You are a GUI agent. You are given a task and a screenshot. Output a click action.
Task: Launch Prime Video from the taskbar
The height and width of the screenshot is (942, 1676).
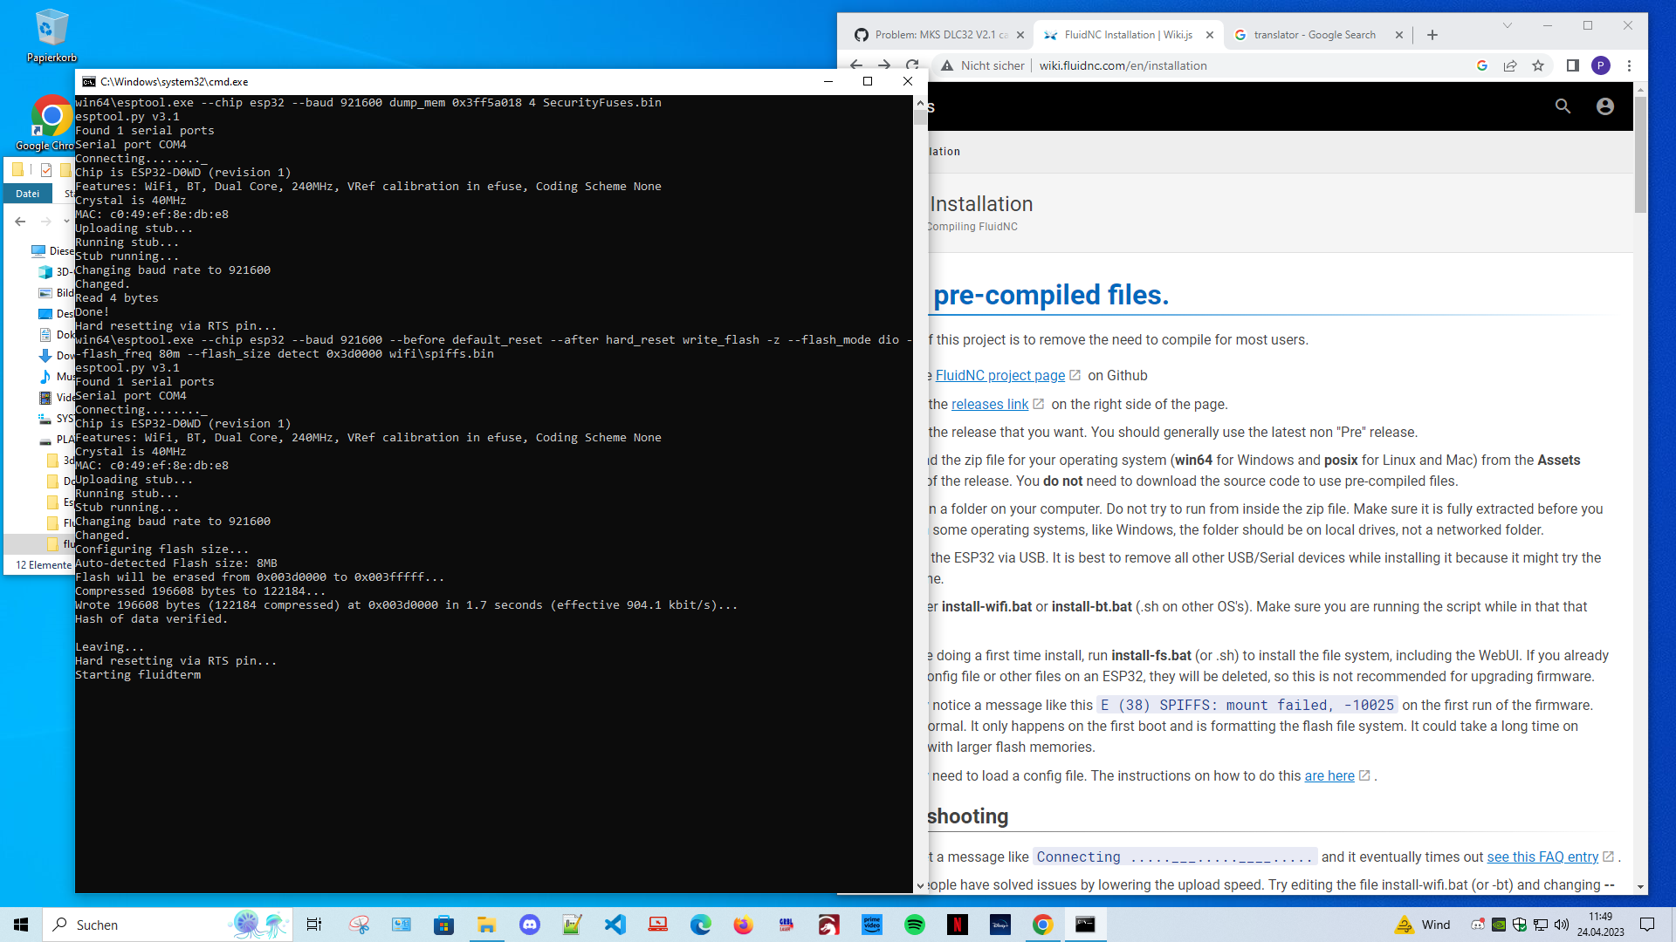tap(872, 924)
